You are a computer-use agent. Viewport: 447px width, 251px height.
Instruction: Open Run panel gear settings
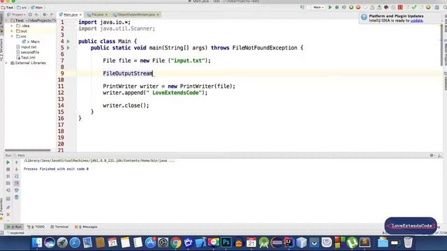[432, 155]
